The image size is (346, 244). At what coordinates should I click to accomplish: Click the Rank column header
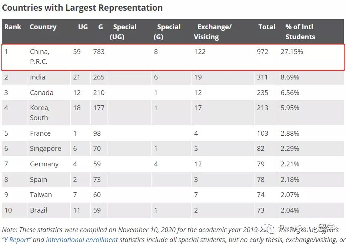[x=13, y=27]
